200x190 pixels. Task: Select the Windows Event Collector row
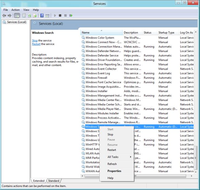(x=138, y=69)
